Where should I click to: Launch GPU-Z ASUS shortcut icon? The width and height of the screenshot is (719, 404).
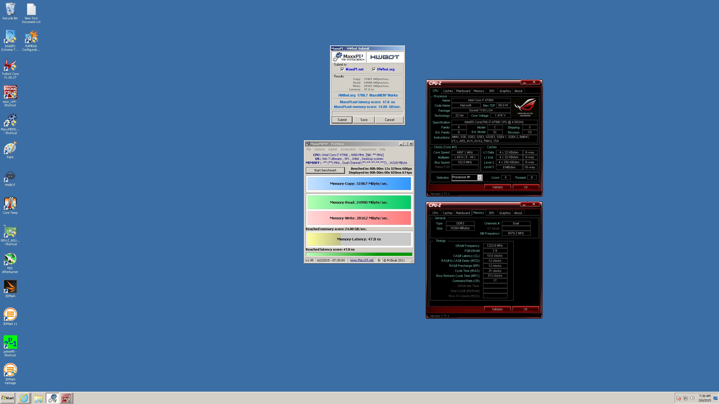click(x=10, y=235)
